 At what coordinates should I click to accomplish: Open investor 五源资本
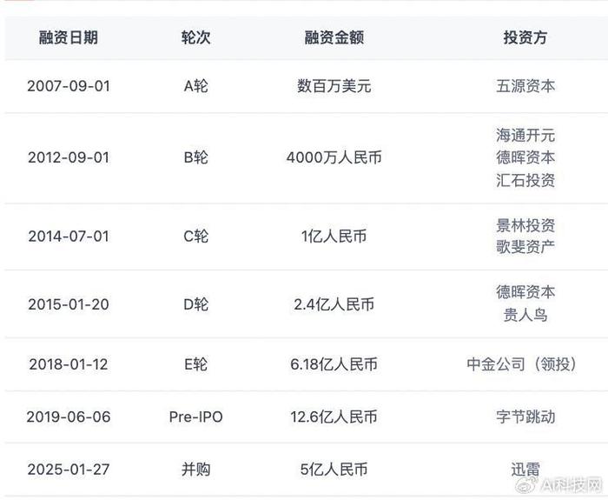[x=525, y=86]
